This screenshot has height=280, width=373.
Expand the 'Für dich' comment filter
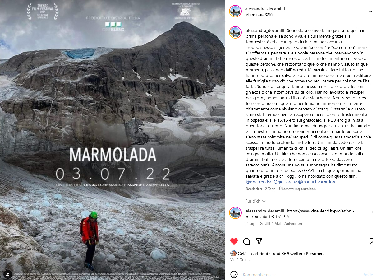[256, 201]
